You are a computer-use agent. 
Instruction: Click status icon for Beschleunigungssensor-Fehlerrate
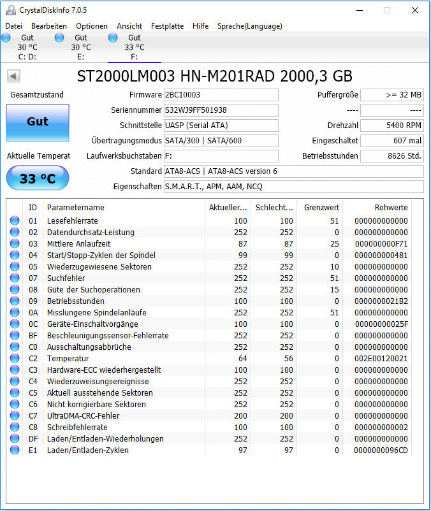point(15,335)
